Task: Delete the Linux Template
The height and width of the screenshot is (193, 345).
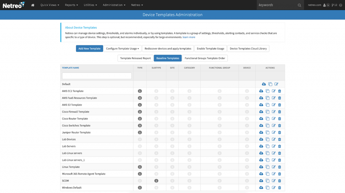Action: click(x=279, y=167)
